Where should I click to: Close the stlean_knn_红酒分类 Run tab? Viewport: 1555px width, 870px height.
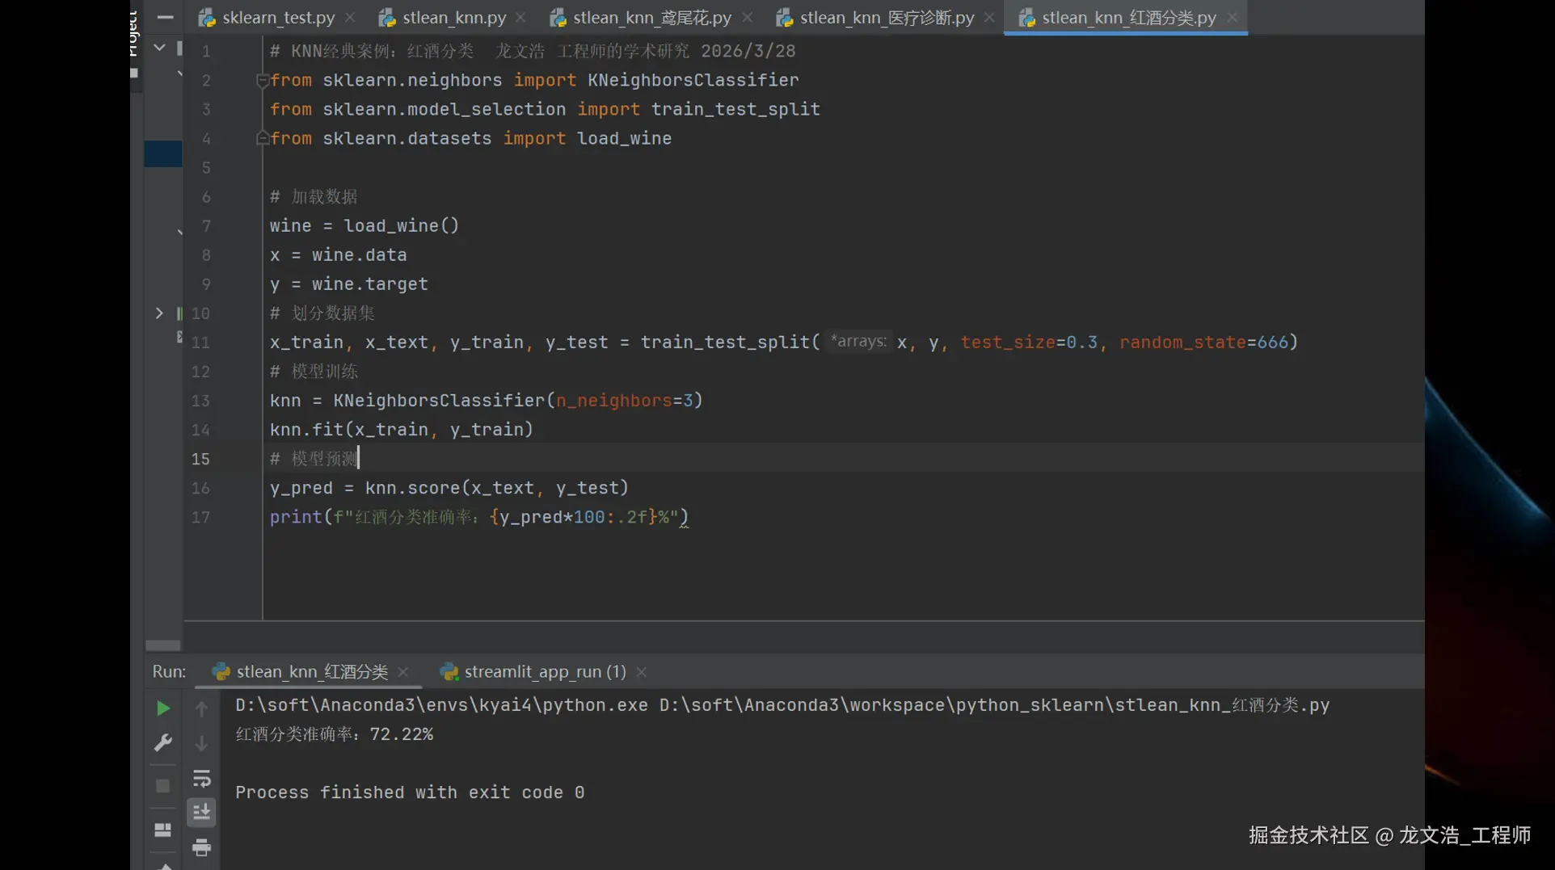point(403,672)
